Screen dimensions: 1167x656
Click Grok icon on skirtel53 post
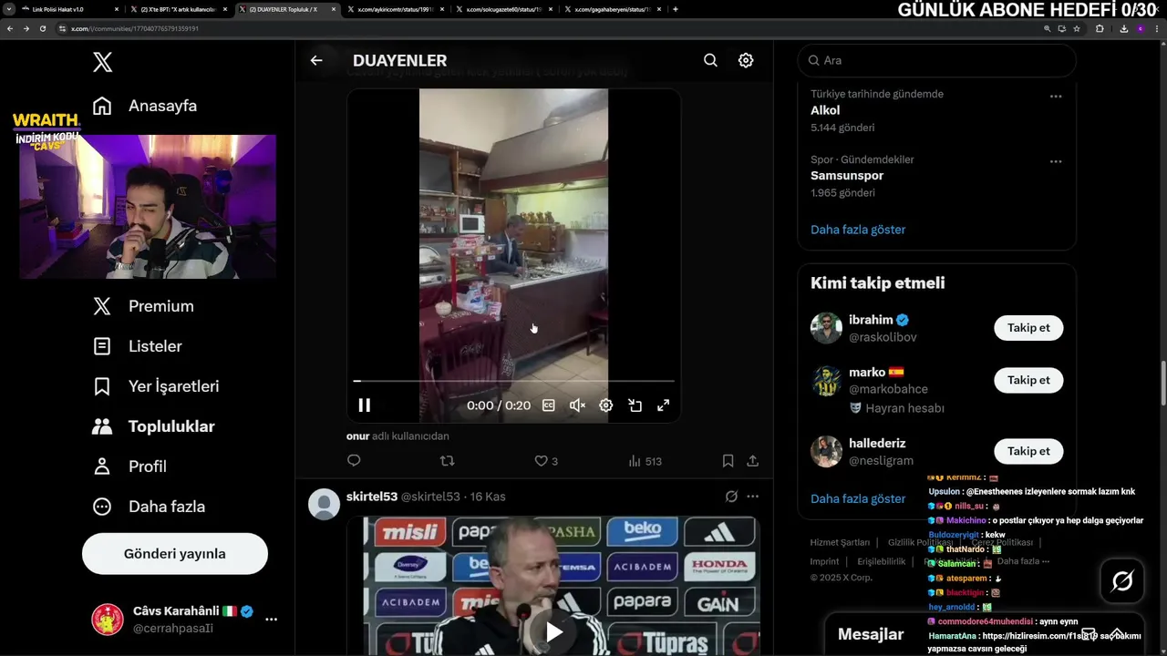click(731, 497)
